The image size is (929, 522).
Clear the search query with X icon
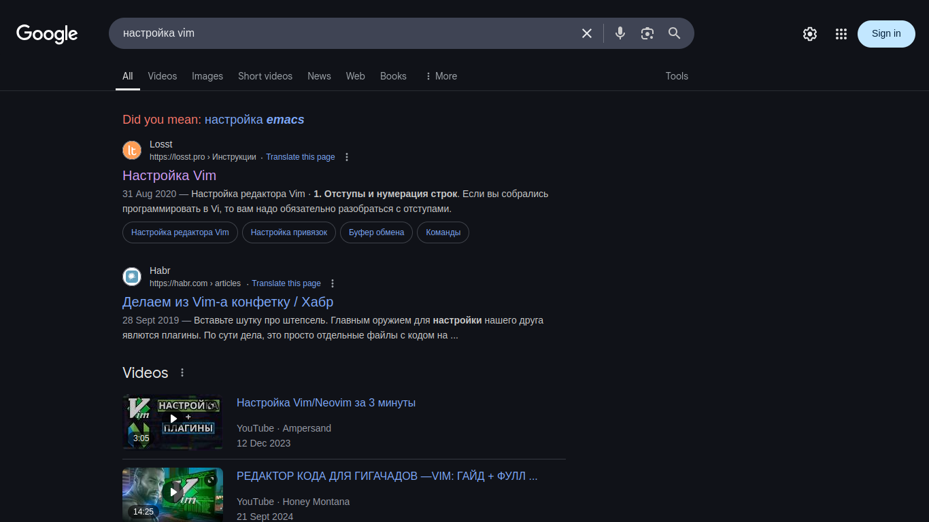click(587, 33)
